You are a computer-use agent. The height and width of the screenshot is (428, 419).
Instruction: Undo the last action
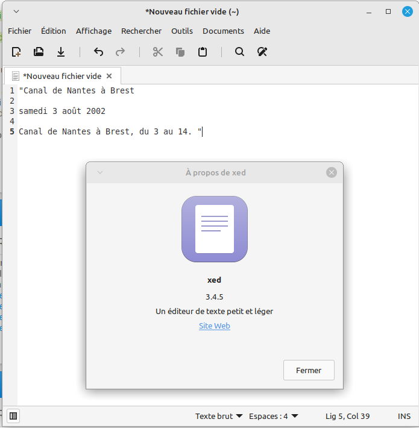click(x=98, y=52)
